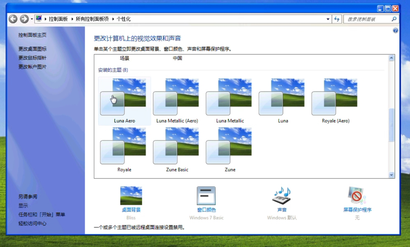
Task: Open 显示 under 另请参阅
Action: click(23, 206)
